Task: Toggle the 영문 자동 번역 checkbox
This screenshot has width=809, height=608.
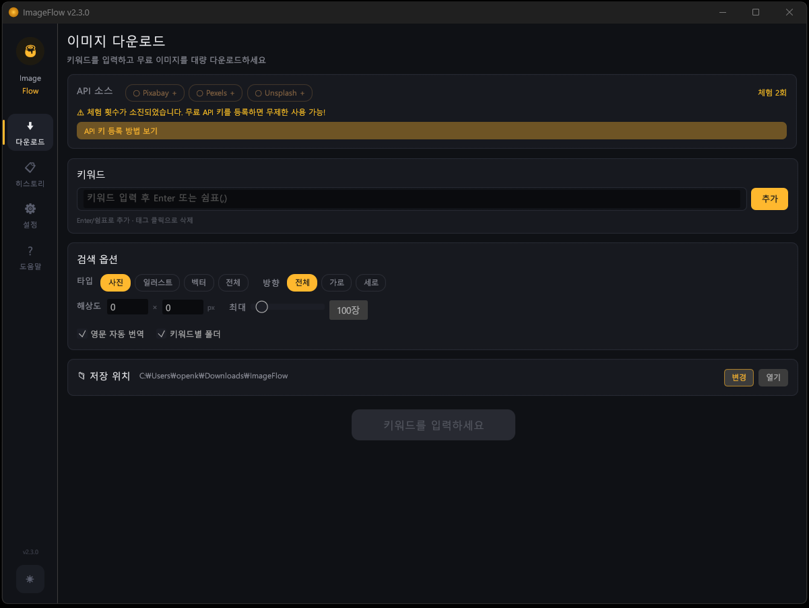Action: click(x=82, y=334)
